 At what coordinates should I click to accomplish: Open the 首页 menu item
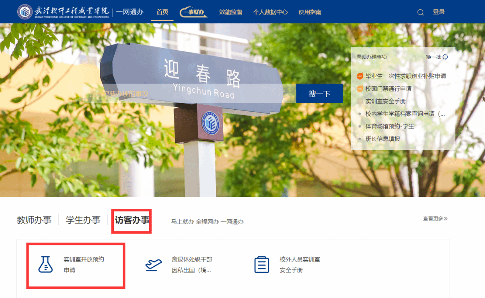(x=162, y=12)
